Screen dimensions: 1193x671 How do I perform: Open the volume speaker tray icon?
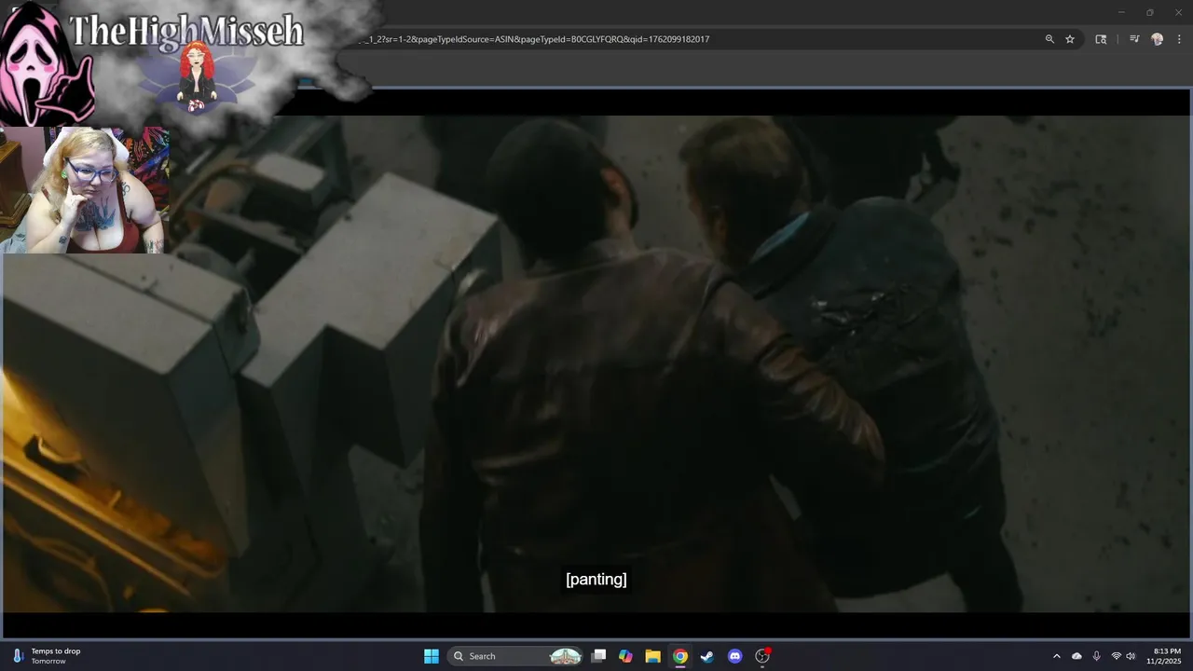1131,656
